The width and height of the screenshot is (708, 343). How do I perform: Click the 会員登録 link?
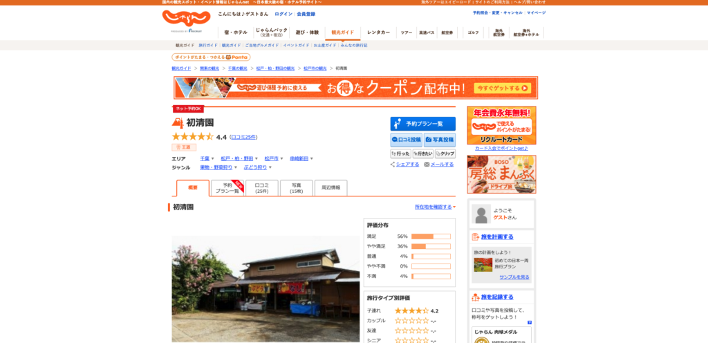point(306,14)
